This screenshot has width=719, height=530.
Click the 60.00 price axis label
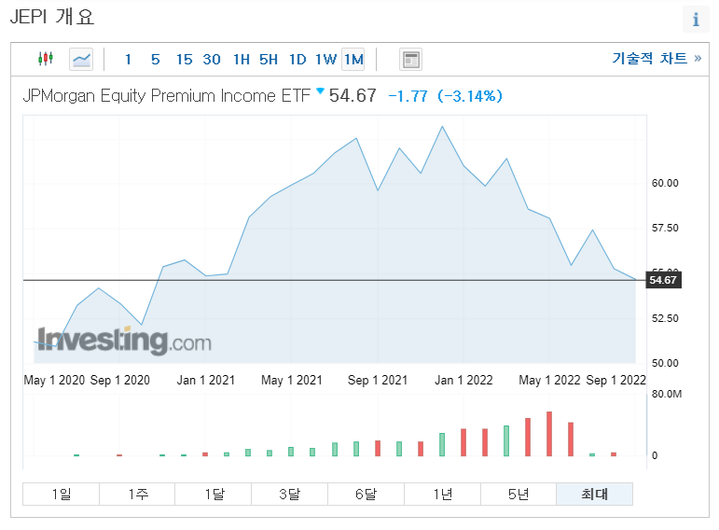click(x=665, y=183)
